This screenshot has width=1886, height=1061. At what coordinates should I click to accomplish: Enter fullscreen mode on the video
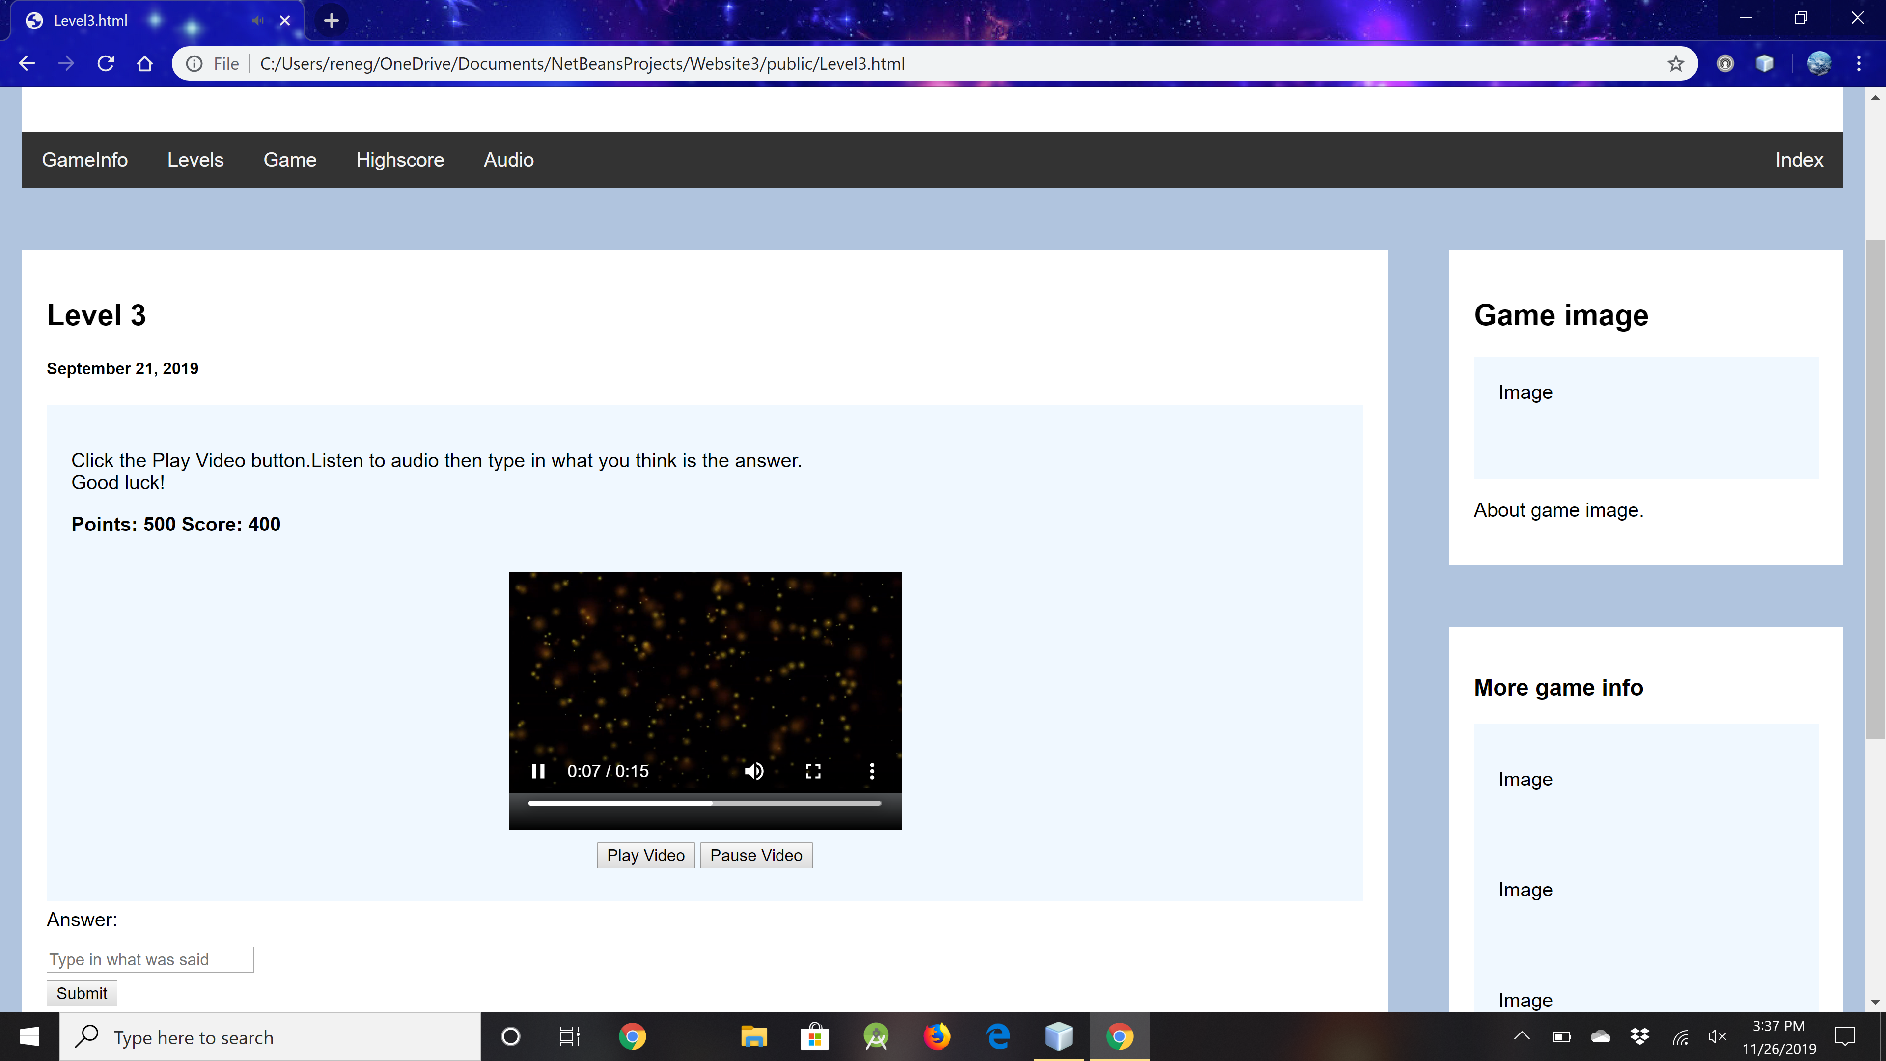(x=813, y=771)
